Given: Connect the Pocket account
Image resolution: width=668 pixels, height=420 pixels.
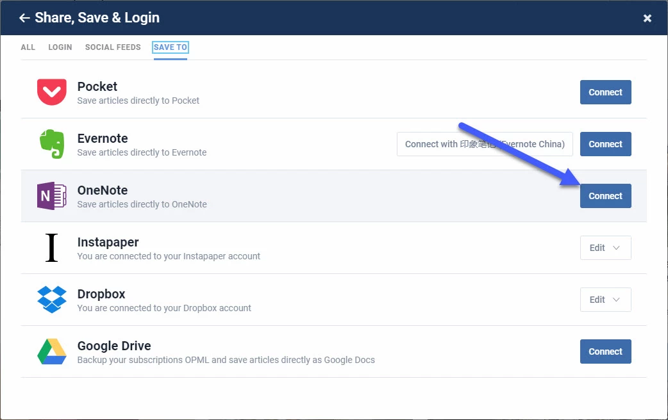Looking at the screenshot, I should [605, 92].
